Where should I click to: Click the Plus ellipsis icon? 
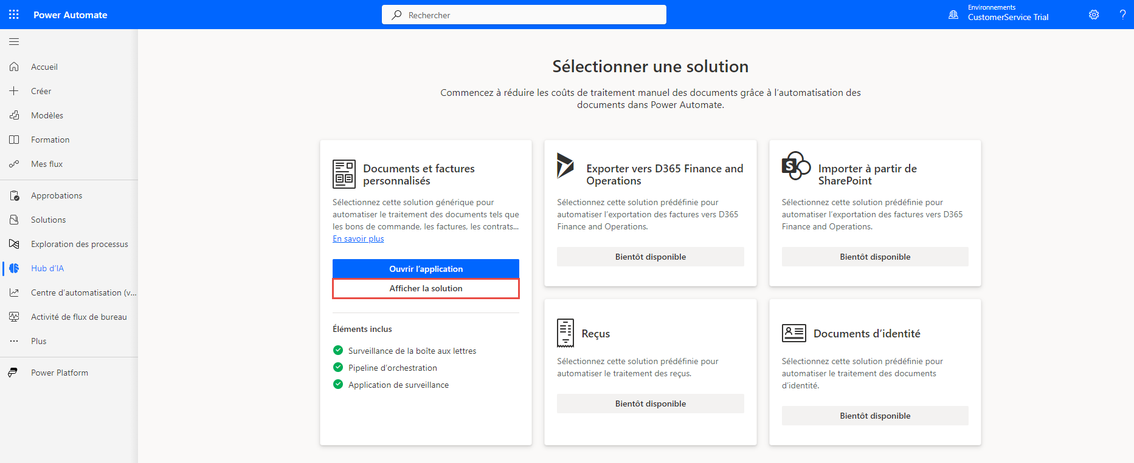[14, 341]
